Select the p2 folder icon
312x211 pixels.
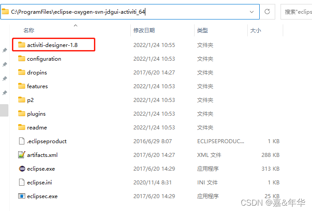coord(21,100)
